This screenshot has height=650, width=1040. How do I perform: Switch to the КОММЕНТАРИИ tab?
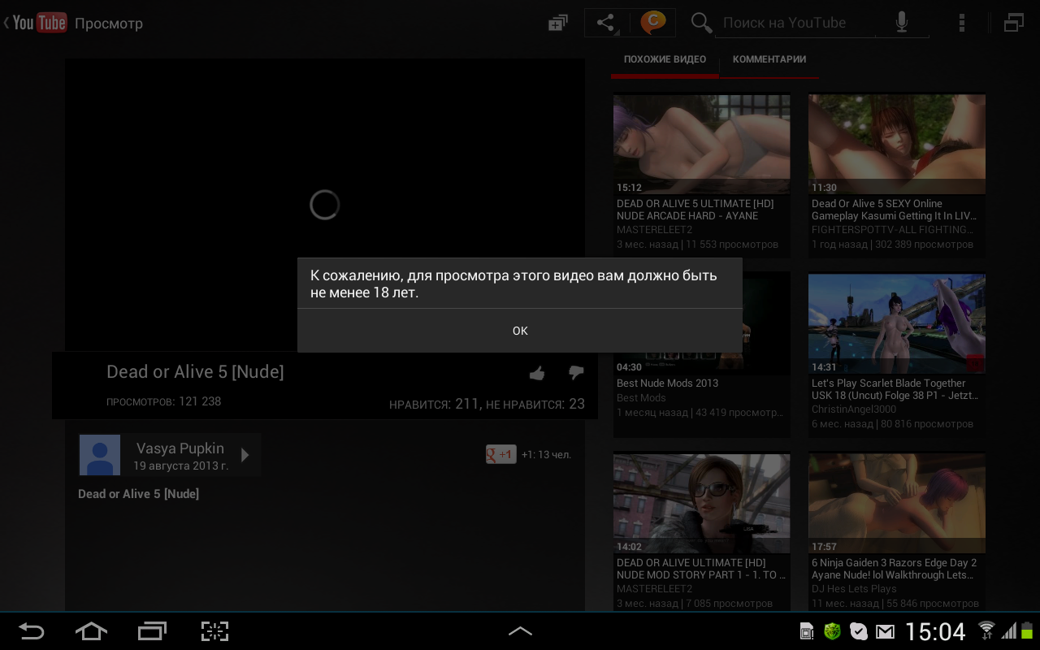(x=769, y=59)
